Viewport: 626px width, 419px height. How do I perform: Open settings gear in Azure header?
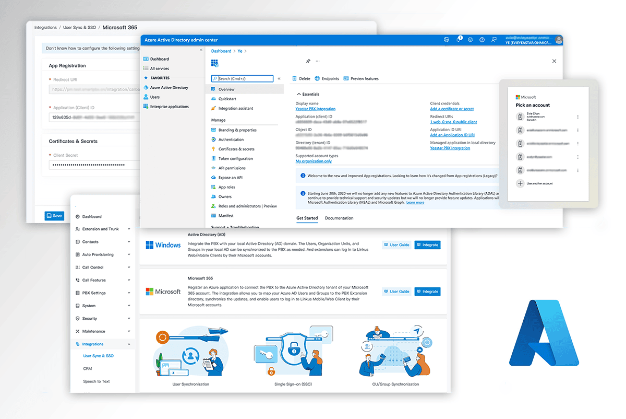coord(471,40)
